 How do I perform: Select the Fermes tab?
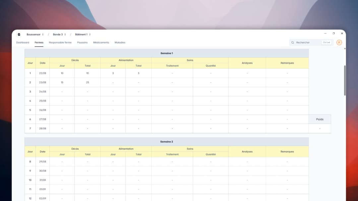pyautogui.click(x=39, y=42)
